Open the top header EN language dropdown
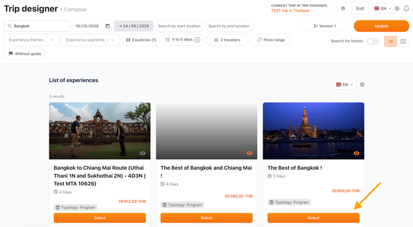This screenshot has width=413, height=227. pos(383,9)
